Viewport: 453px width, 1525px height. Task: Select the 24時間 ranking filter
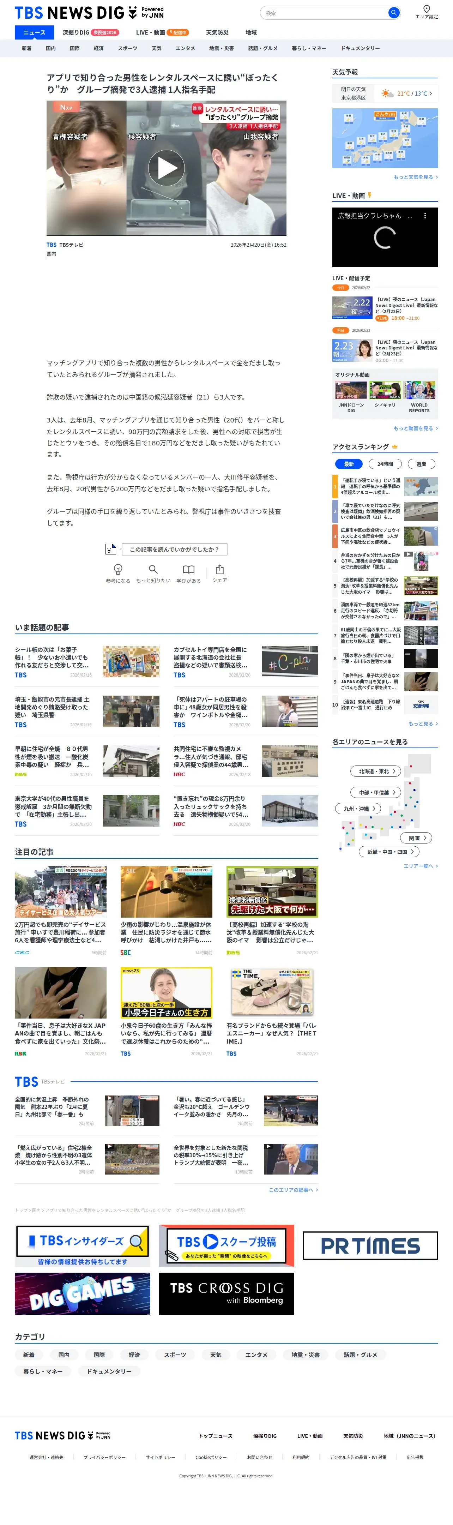point(385,464)
